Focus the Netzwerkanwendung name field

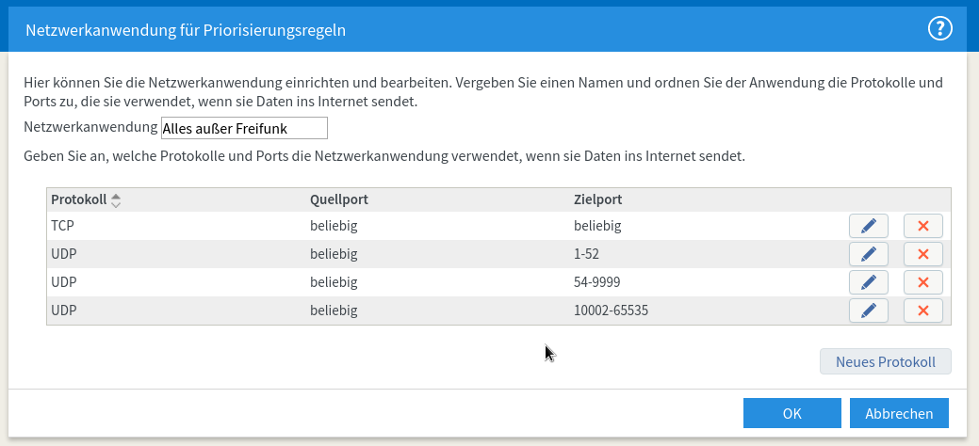pyautogui.click(x=244, y=129)
